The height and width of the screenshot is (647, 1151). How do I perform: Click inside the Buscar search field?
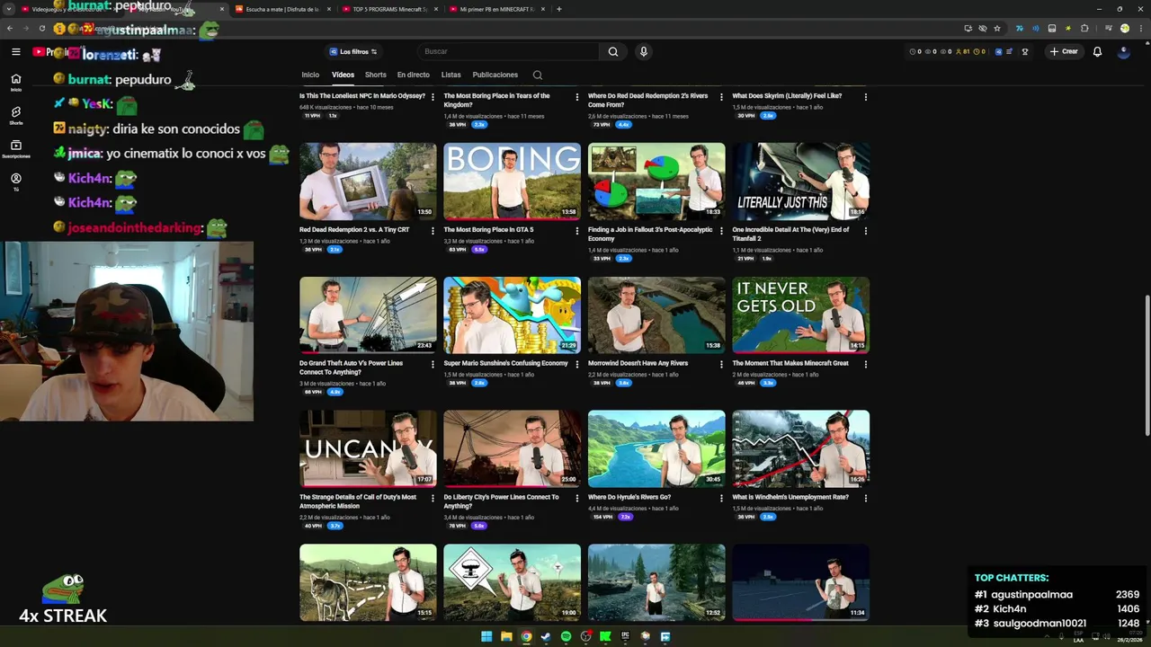pyautogui.click(x=507, y=52)
